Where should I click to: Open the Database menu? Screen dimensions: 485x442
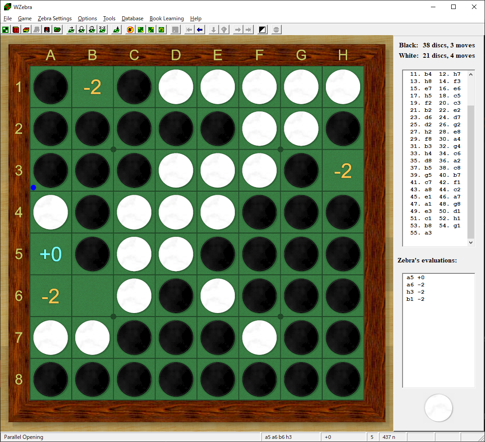133,18
